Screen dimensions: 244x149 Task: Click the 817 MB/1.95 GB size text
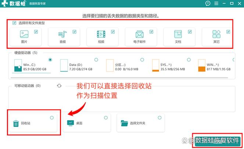tap(219, 69)
